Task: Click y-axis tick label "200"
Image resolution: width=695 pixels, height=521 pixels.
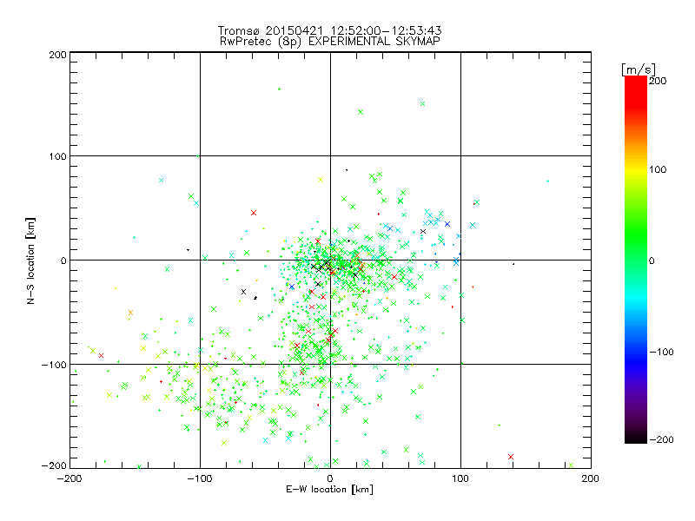Action: [x=57, y=55]
